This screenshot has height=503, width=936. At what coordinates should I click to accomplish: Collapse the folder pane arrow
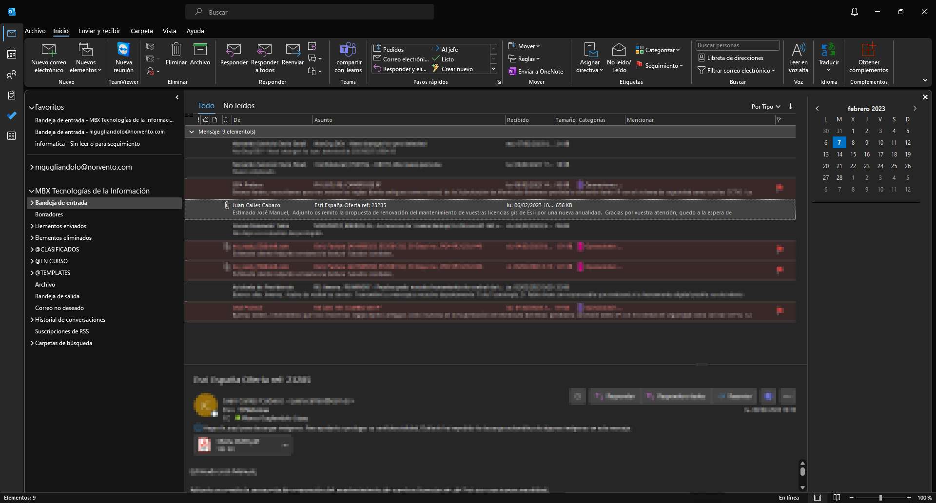tap(177, 97)
